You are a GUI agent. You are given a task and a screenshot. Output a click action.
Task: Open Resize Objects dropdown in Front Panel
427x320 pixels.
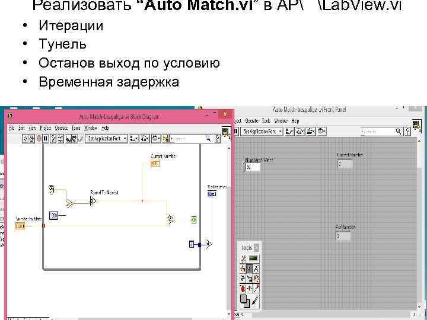(x=311, y=132)
